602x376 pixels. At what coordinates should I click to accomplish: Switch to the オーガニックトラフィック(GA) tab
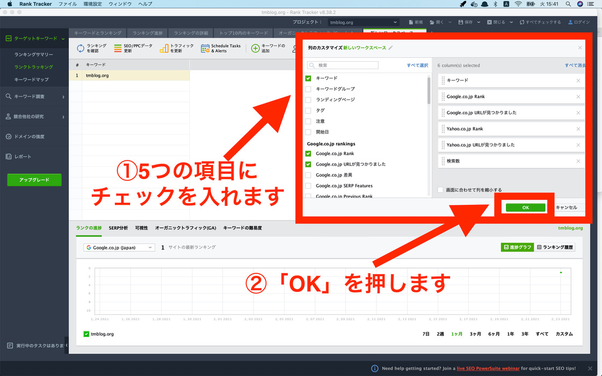click(185, 228)
